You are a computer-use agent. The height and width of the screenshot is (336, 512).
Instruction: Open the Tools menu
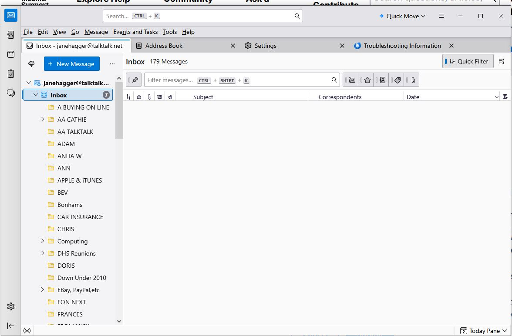coord(170,32)
